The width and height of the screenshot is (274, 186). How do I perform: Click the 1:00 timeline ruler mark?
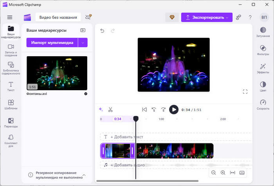[161, 119]
